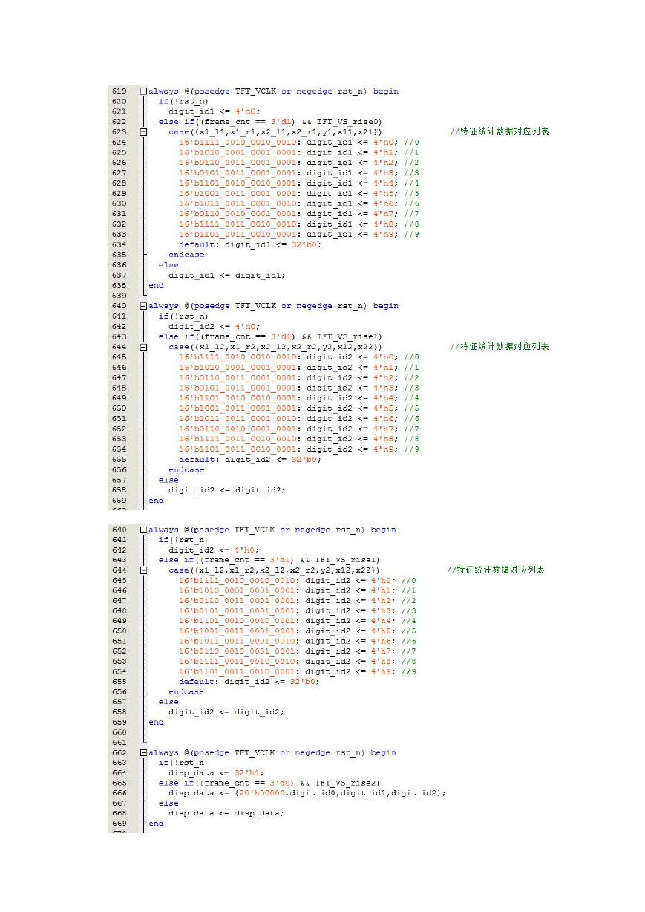The height and width of the screenshot is (912, 645).
Task: Click 'digit_id1 <= 4'h0;' on line 621
Action: click(x=214, y=111)
